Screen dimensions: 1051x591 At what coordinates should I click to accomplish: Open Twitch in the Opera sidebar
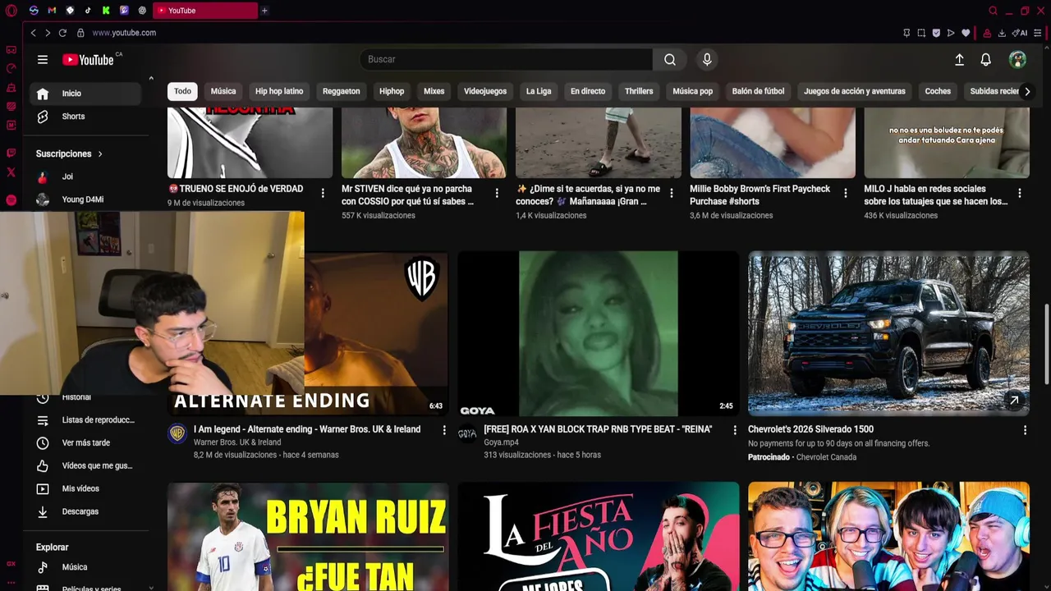tap(11, 153)
